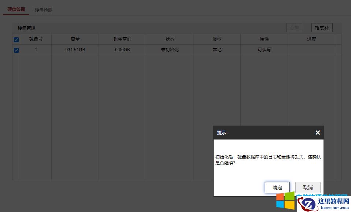Click the 类型 column header
The height and width of the screenshot is (212, 351).
coord(217,39)
